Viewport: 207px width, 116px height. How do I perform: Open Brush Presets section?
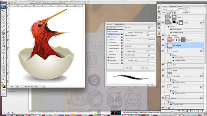pyautogui.click(x=115, y=28)
